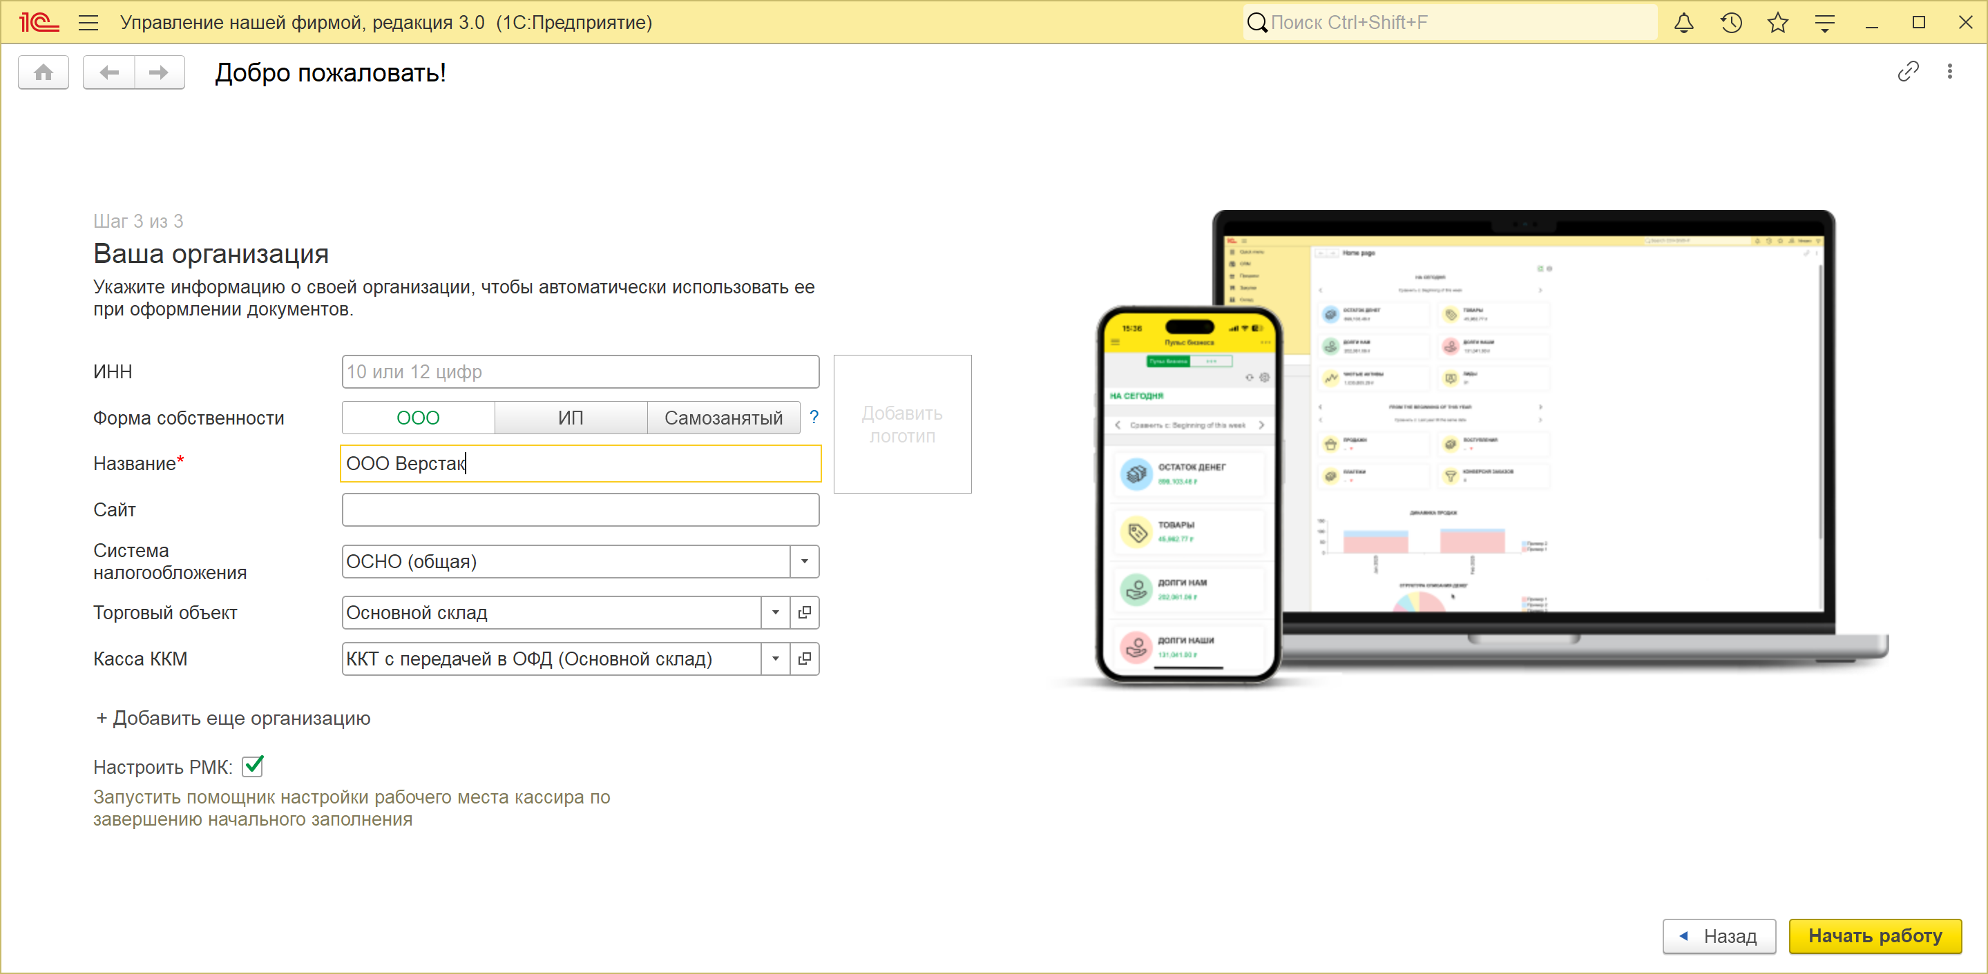Go to the home page icon
The width and height of the screenshot is (1988, 974).
pyautogui.click(x=44, y=72)
